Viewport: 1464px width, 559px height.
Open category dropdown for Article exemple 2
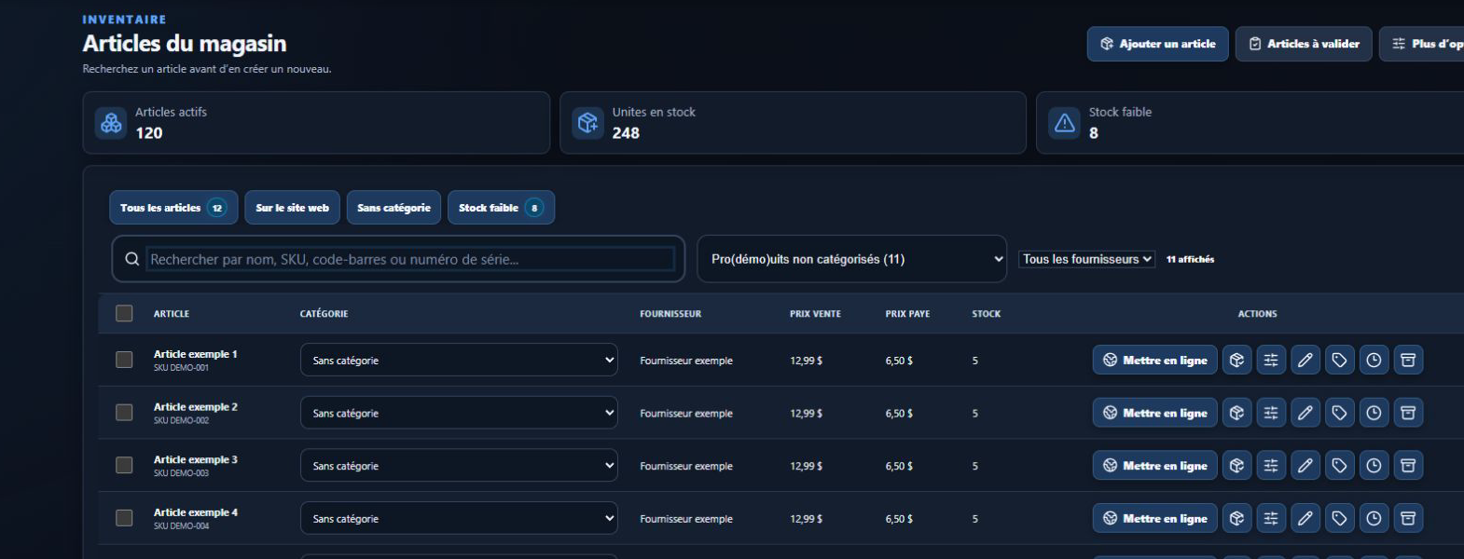pos(459,413)
